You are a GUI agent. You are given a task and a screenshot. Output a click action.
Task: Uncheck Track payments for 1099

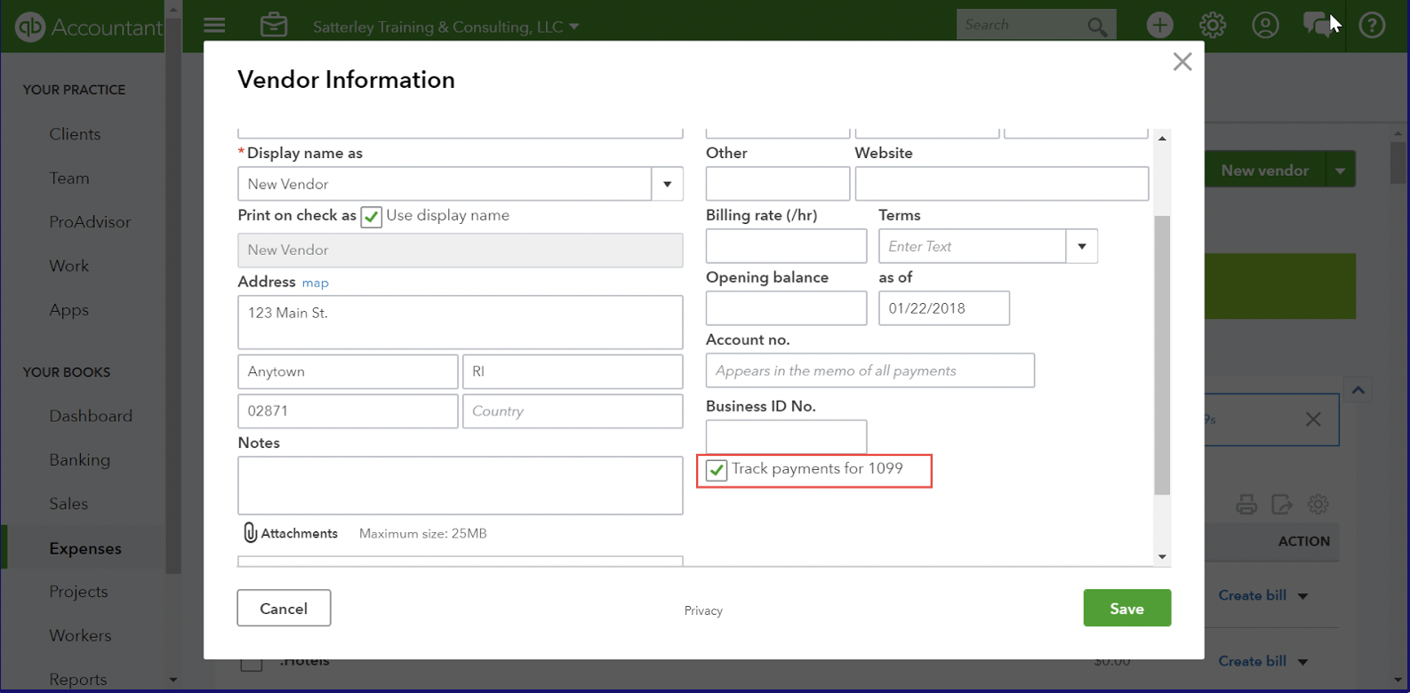pyautogui.click(x=717, y=470)
